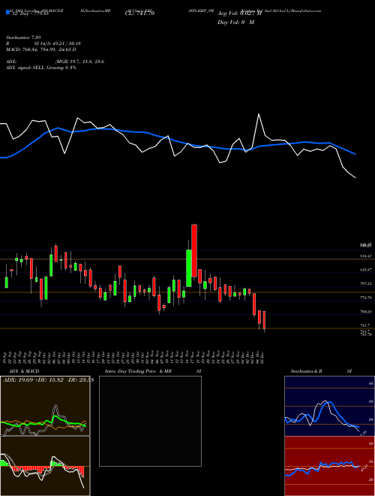Click the 'SI 14/3: 49.21 / 59.18' value
375x496 pixels.
pyautogui.click(x=58, y=44)
